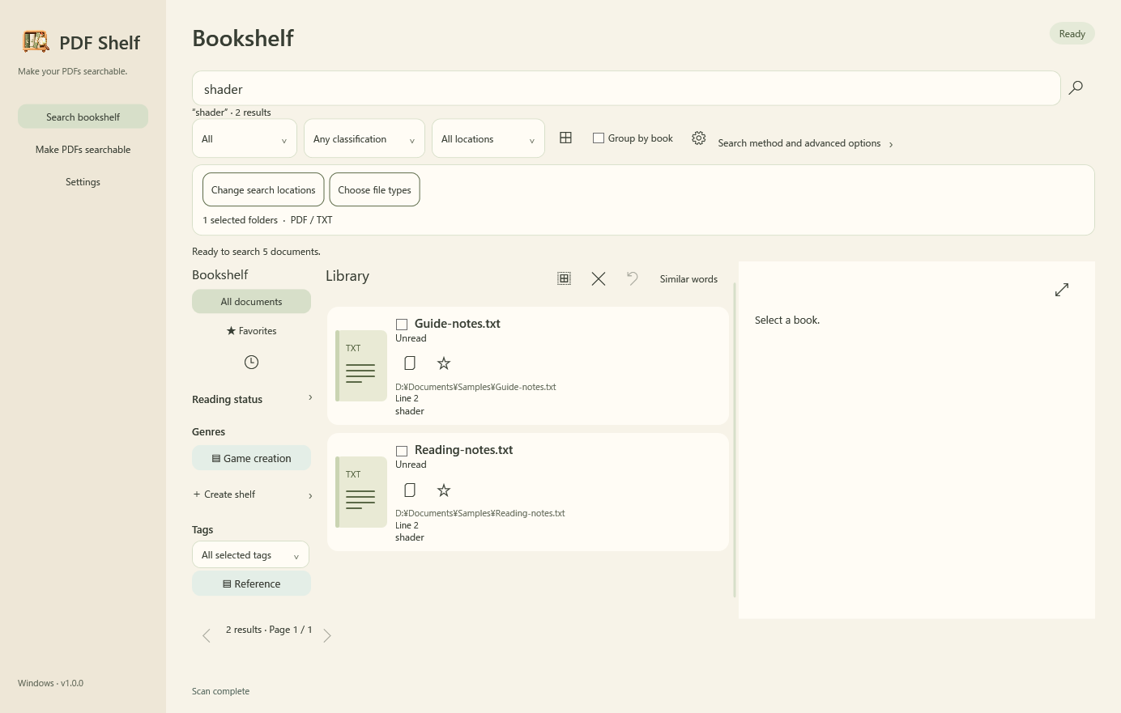Viewport: 1121px width, 713px height.
Task: Click '1 selected folders' text
Action: tap(240, 220)
